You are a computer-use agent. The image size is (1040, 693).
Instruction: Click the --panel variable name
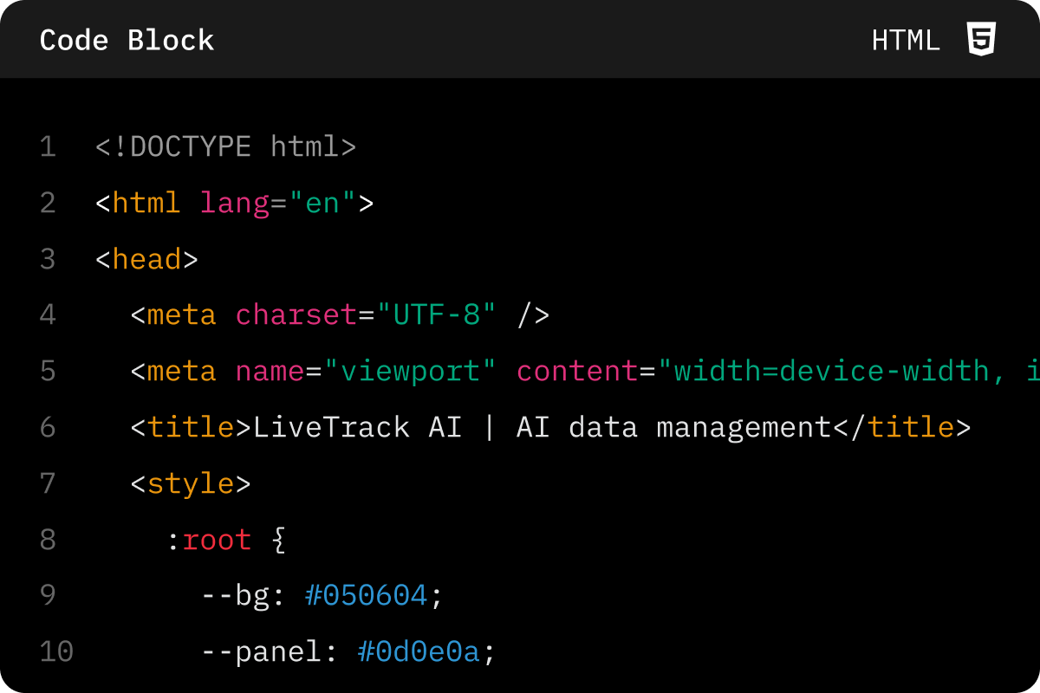point(261,651)
